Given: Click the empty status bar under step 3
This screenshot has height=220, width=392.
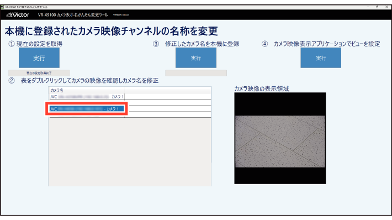Looking at the screenshot, I should [196, 73].
